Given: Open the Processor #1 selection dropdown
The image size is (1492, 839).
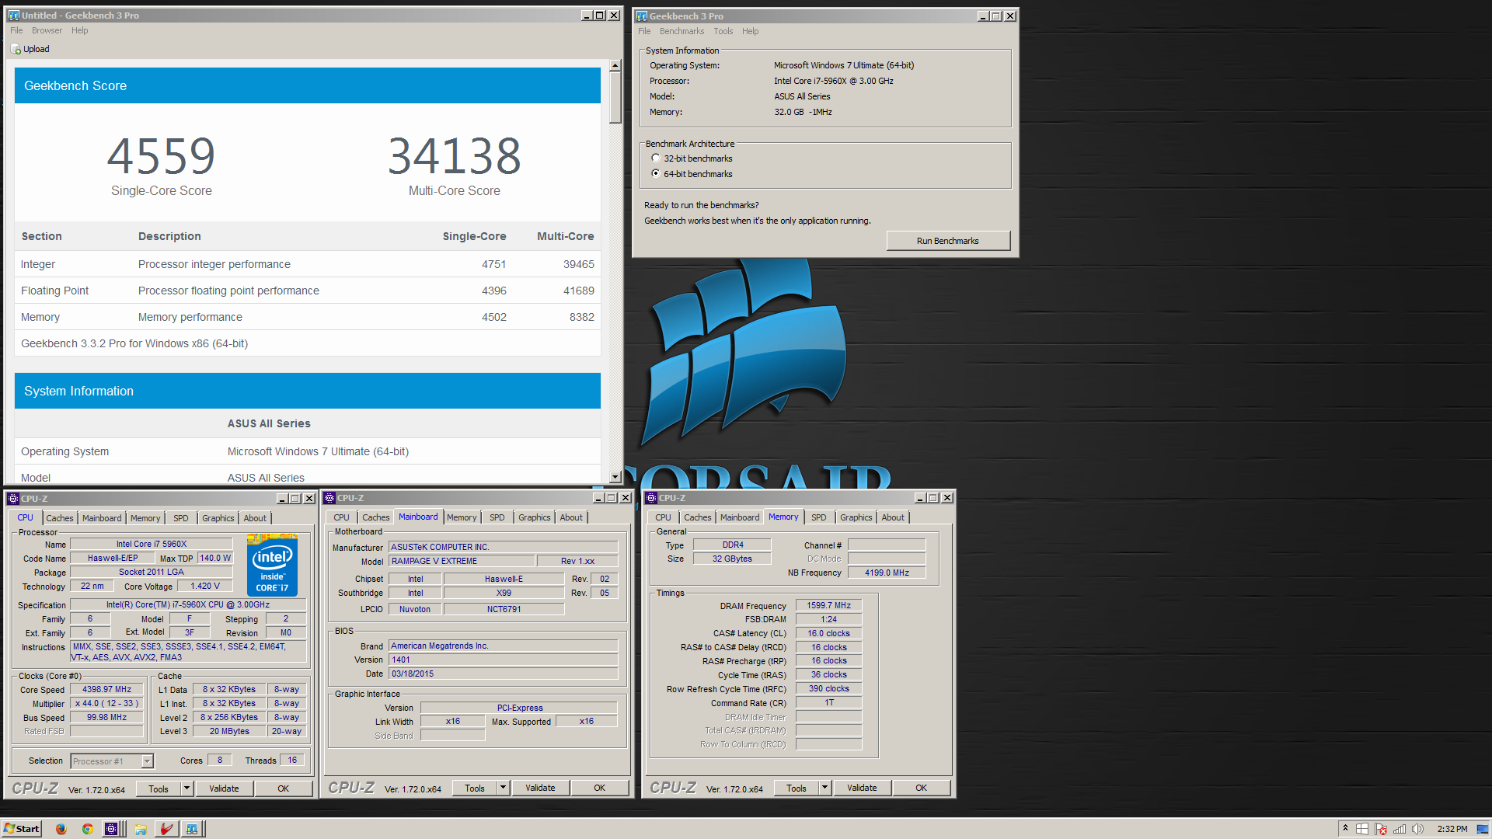Looking at the screenshot, I should pyautogui.click(x=148, y=761).
